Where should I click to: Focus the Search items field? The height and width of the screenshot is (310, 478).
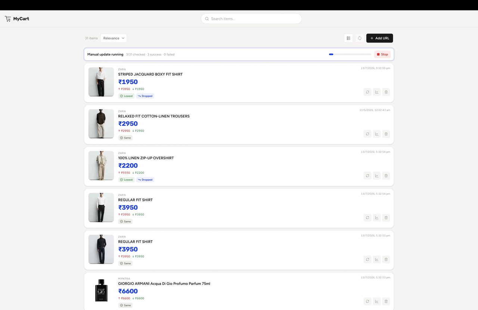click(x=251, y=19)
